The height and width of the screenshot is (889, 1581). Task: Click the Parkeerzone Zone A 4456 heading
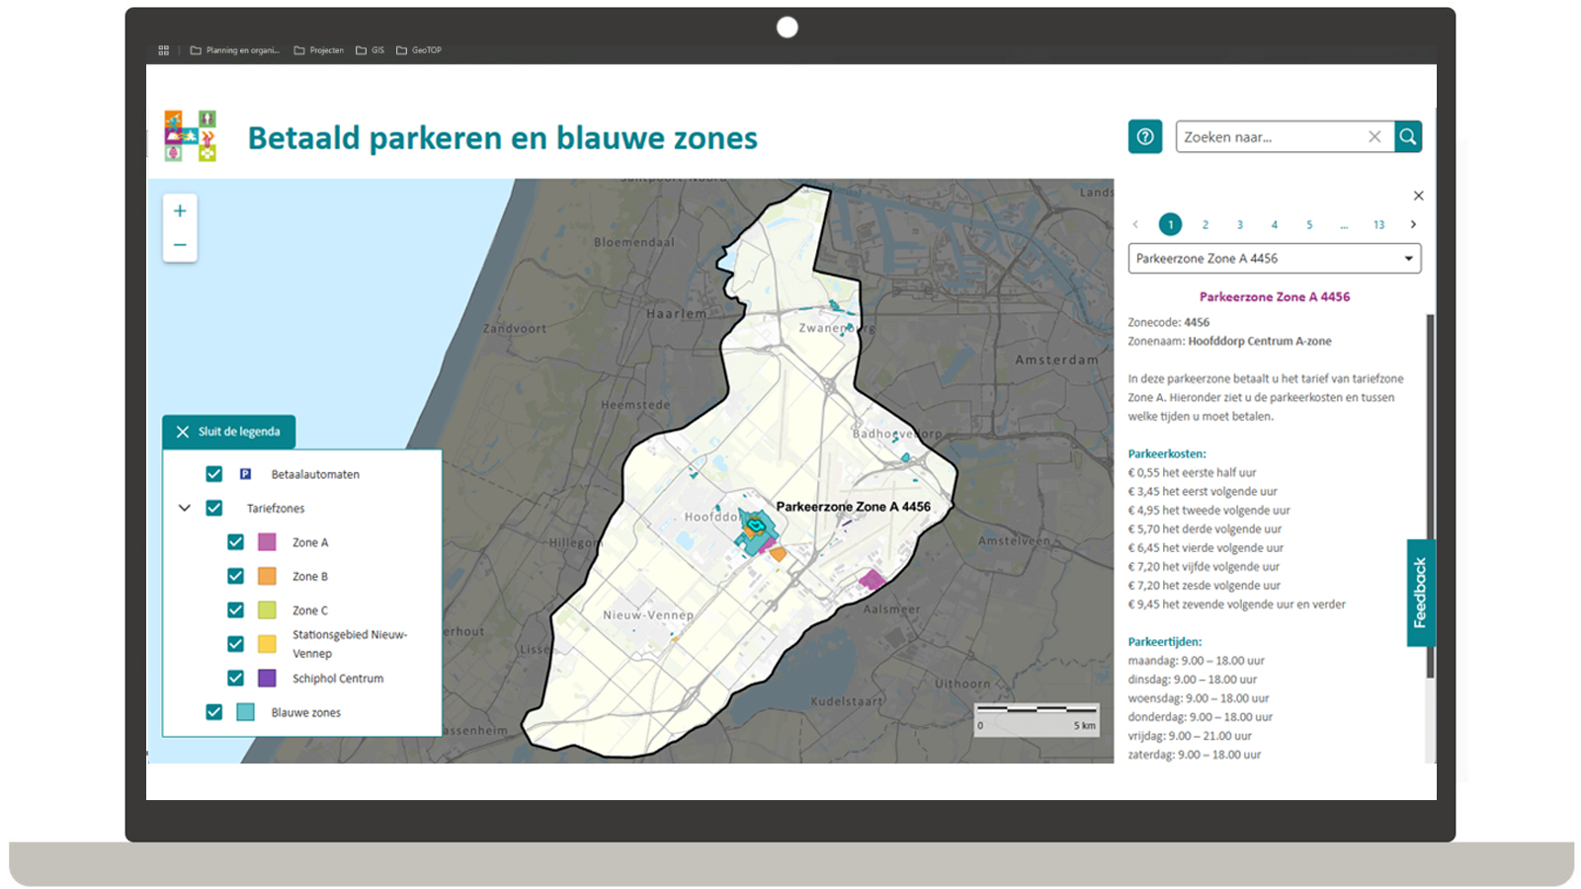pyautogui.click(x=1275, y=296)
